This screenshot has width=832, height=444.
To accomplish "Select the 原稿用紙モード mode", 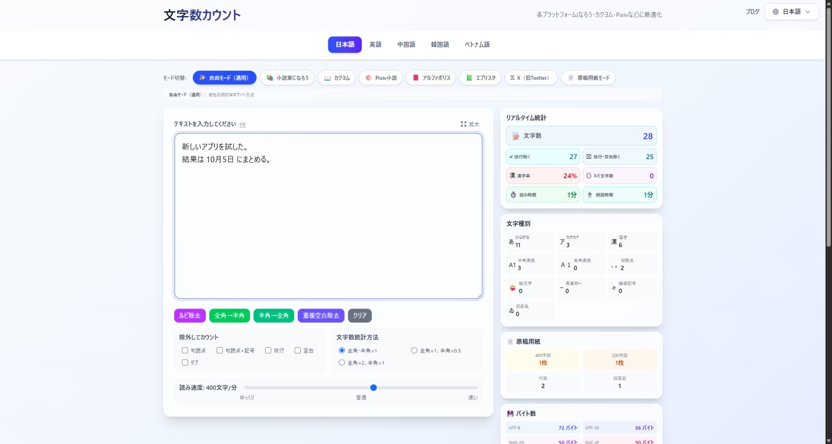I will click(x=588, y=78).
